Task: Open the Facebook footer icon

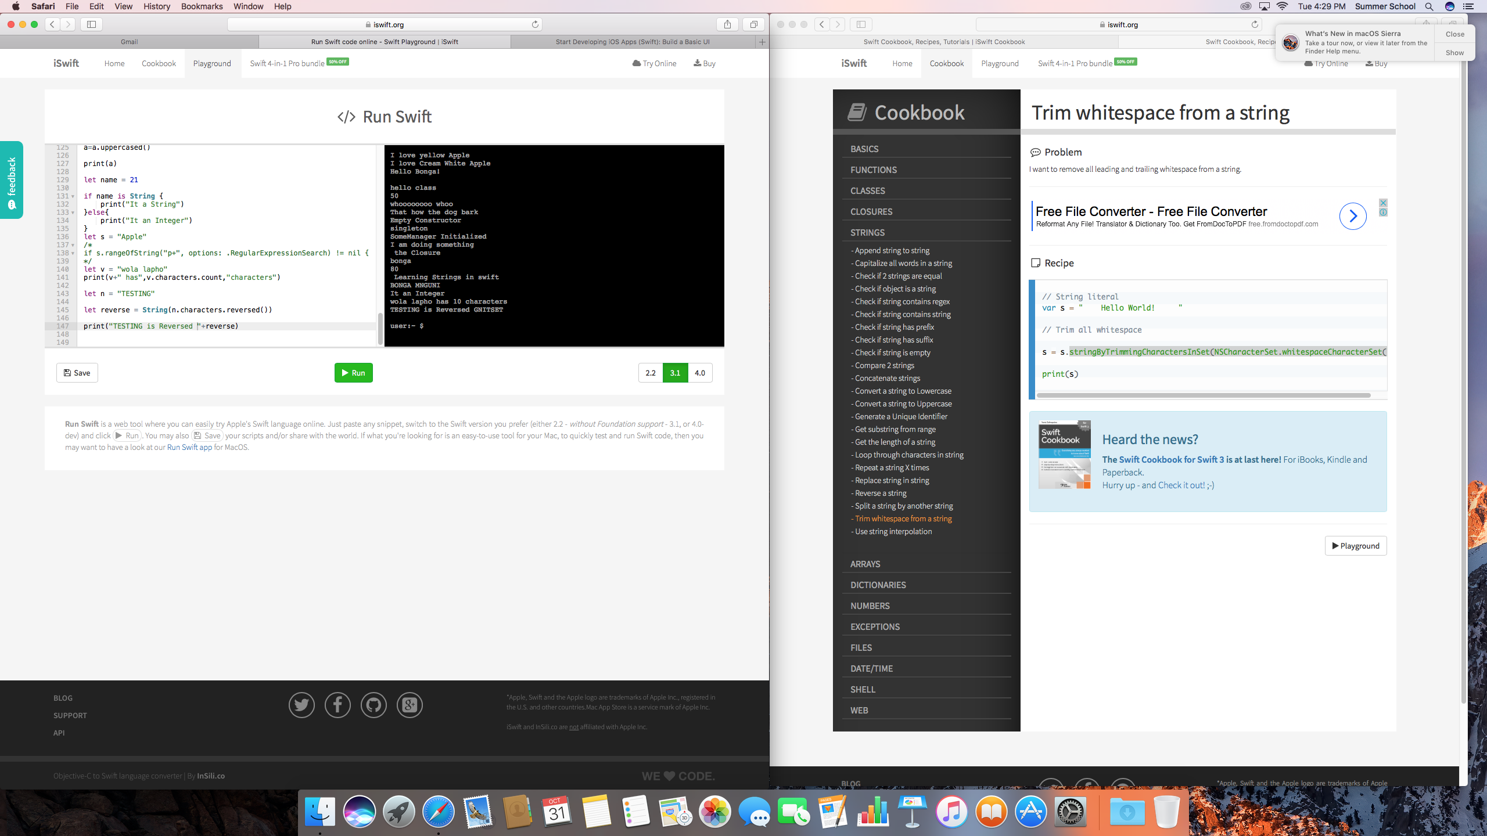Action: pos(337,705)
